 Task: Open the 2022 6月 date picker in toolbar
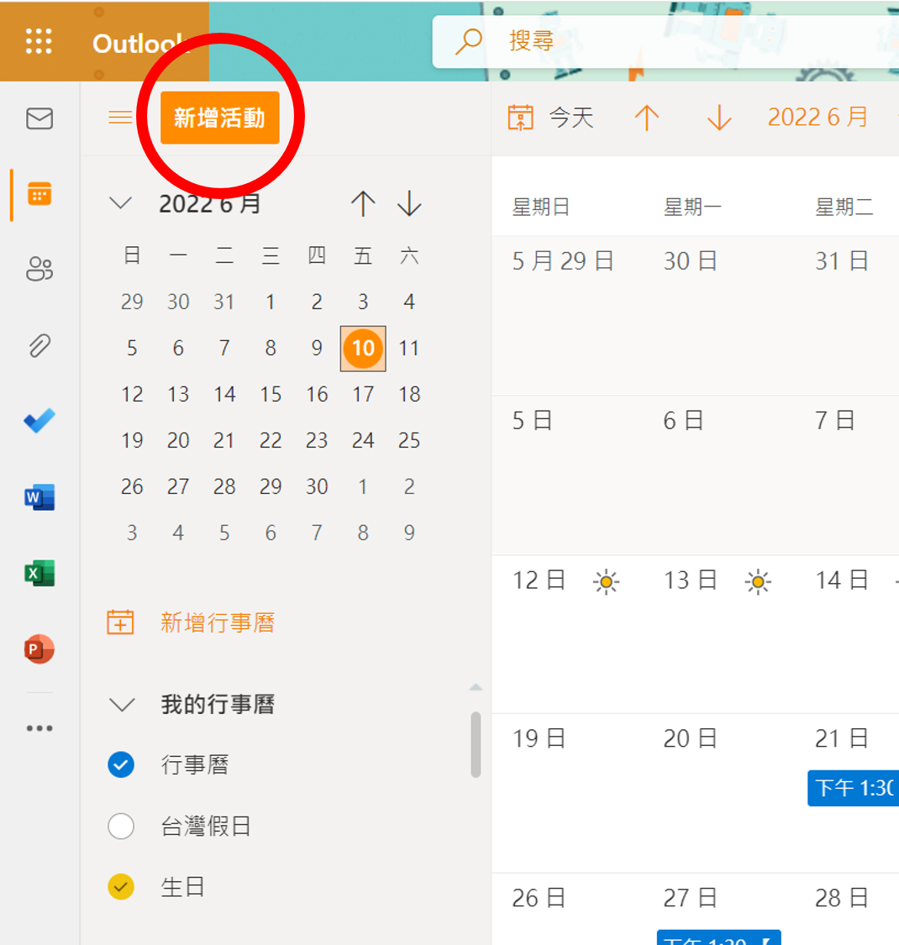click(817, 118)
